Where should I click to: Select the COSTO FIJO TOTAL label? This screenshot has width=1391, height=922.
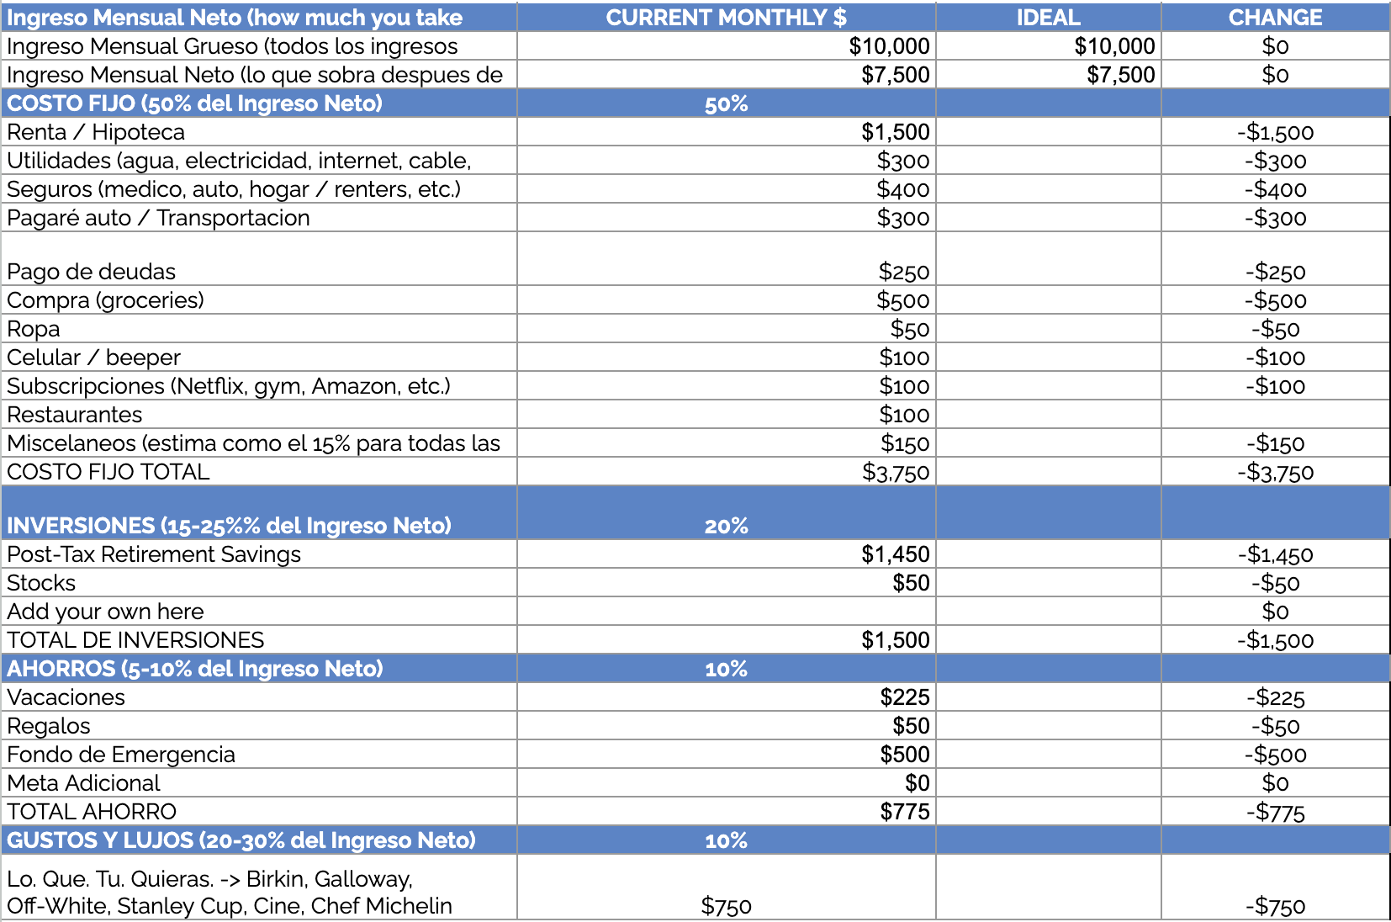[108, 472]
